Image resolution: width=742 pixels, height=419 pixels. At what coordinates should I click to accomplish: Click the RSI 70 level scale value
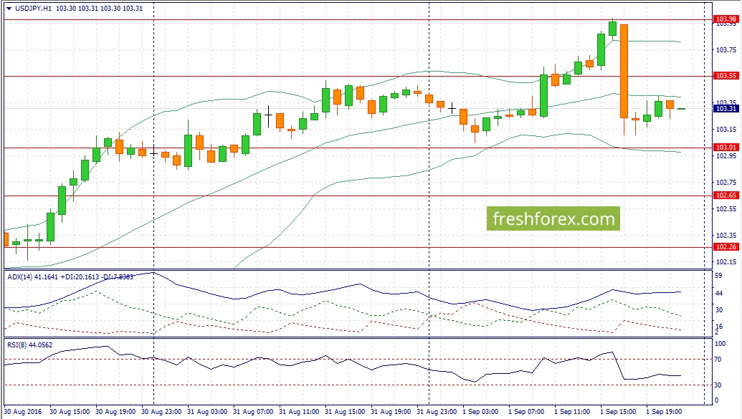(718, 360)
